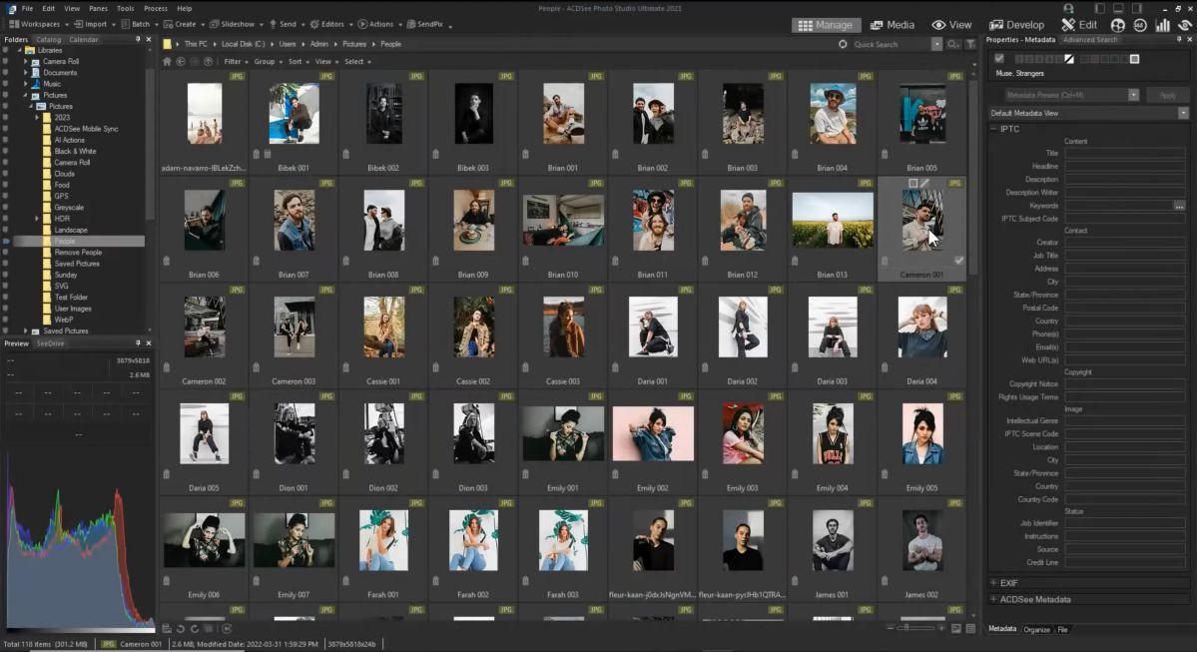Open the search magnifier options button
This screenshot has width=1197, height=652.
tap(953, 44)
